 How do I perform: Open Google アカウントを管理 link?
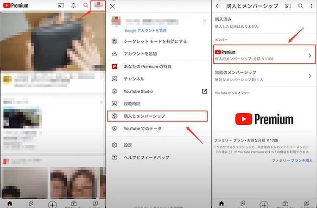click(146, 31)
